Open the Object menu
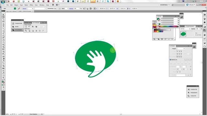This screenshot has width=207, height=116. coord(16,5)
